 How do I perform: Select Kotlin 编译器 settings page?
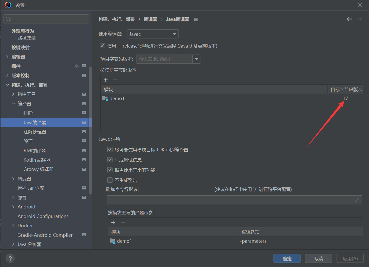(37, 160)
